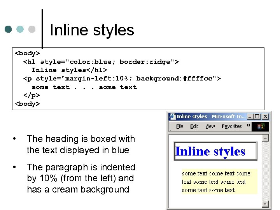Click the text 'has a cream background'
Screen dimensions: 280x210
(78, 189)
